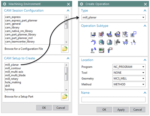
Task: Select cam_part_planner_library configuration
Action: click(x=20, y=34)
